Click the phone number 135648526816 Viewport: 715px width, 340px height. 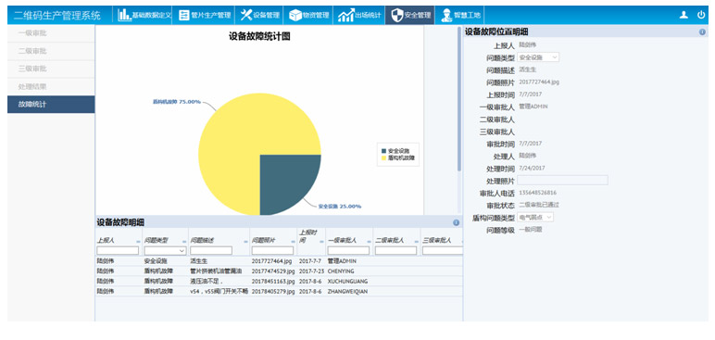537,193
